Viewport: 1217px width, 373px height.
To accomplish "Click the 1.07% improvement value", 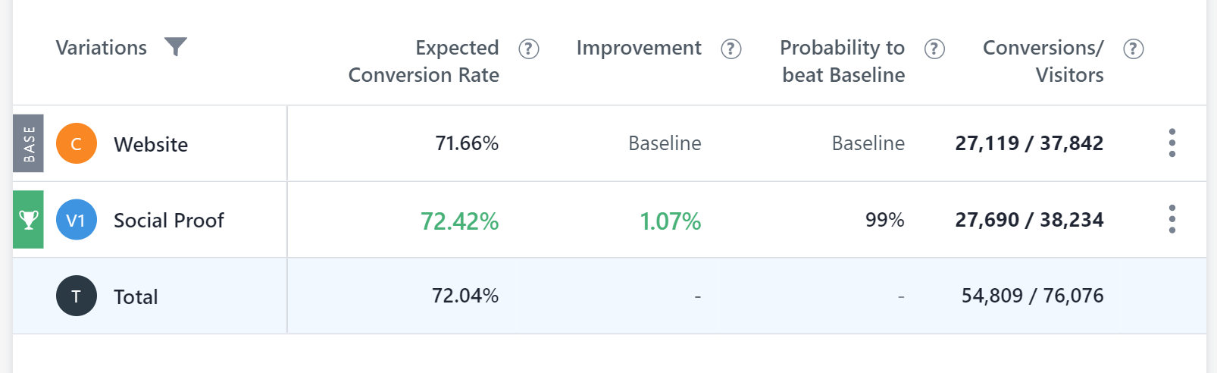I will coord(671,221).
